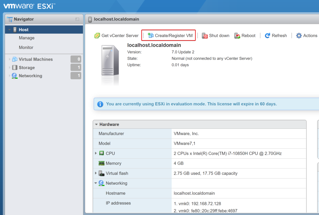Click the CPU chip icon in Hardware
Image resolution: width=319 pixels, height=215 pixels.
coord(102,153)
